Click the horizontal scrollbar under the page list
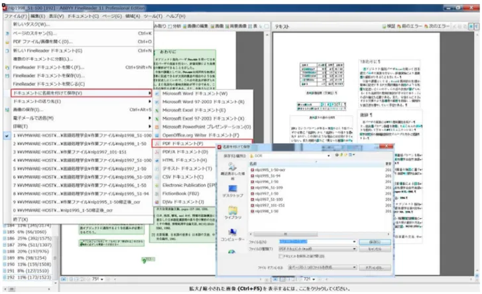This screenshot has height=294, width=482. coord(28,289)
